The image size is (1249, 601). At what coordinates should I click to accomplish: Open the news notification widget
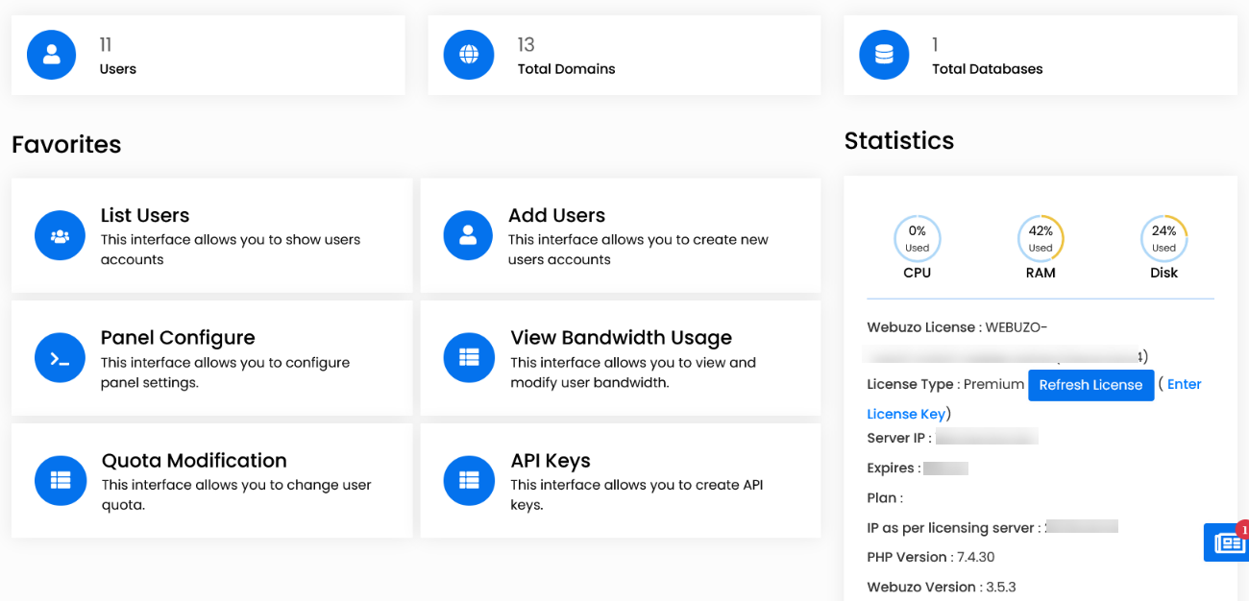[1228, 542]
